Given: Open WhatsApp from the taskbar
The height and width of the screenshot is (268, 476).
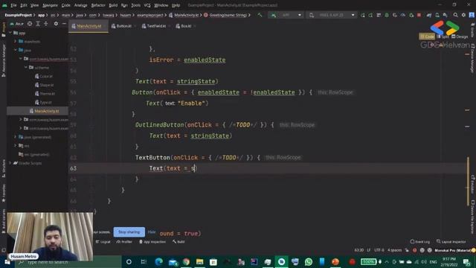Looking at the screenshot, I should 309,261.
